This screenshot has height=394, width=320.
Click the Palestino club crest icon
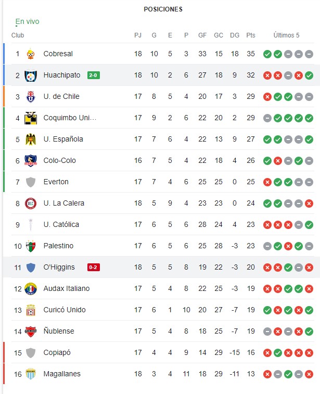pyautogui.click(x=31, y=246)
